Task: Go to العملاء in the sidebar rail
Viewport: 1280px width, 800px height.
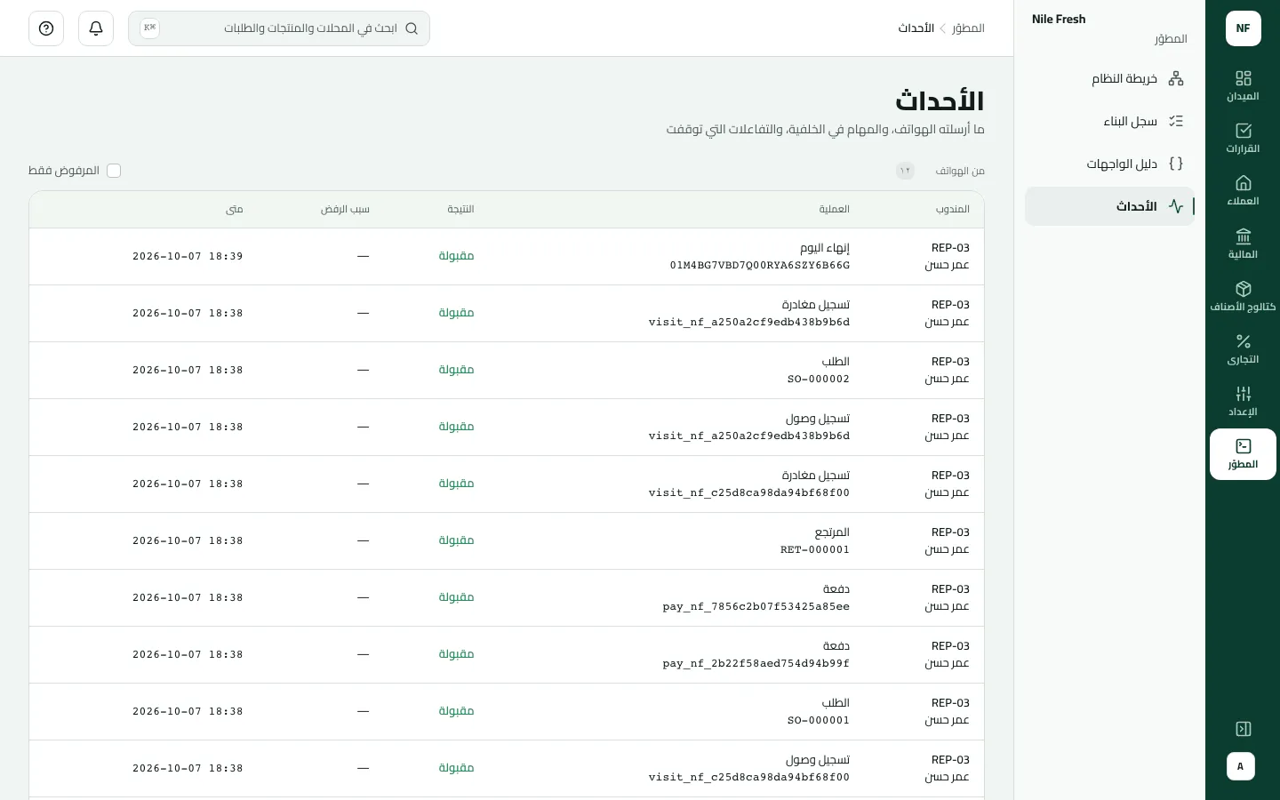Action: point(1243,191)
